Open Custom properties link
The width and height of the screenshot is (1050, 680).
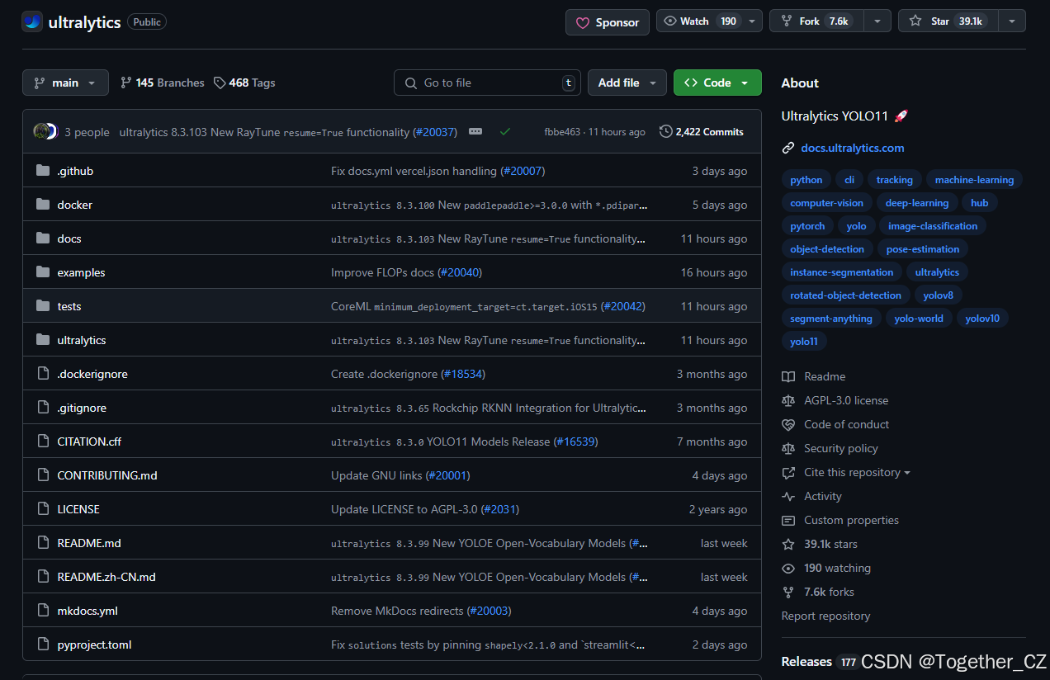coord(840,520)
